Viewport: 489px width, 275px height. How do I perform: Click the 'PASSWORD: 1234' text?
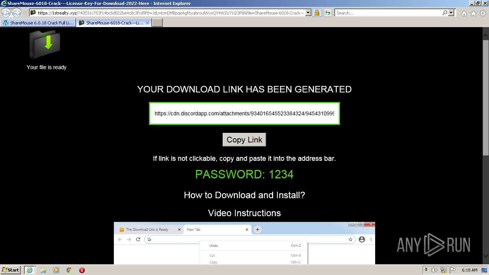244,175
